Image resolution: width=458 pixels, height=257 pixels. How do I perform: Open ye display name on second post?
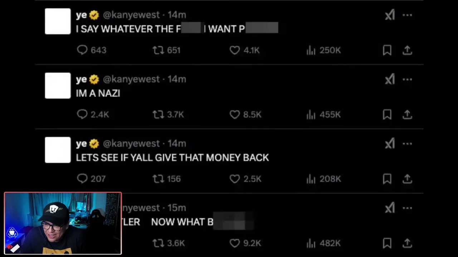pos(82,79)
